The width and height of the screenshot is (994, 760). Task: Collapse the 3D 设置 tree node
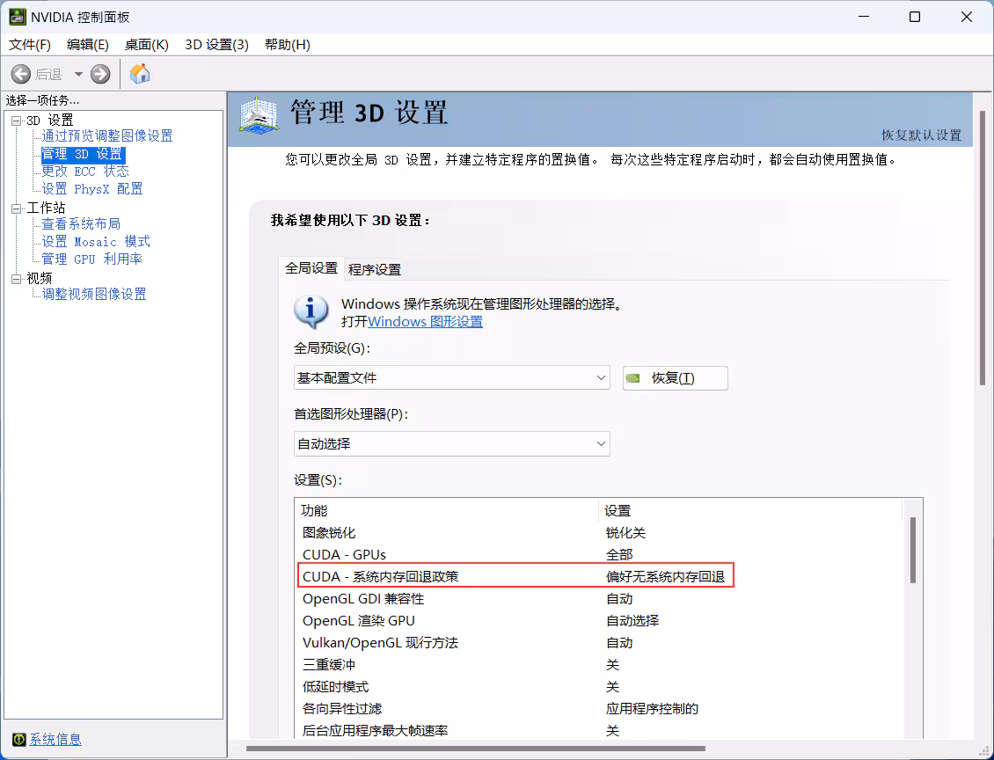(x=16, y=120)
